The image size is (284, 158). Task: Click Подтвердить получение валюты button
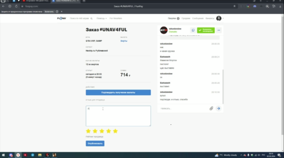coord(118,92)
